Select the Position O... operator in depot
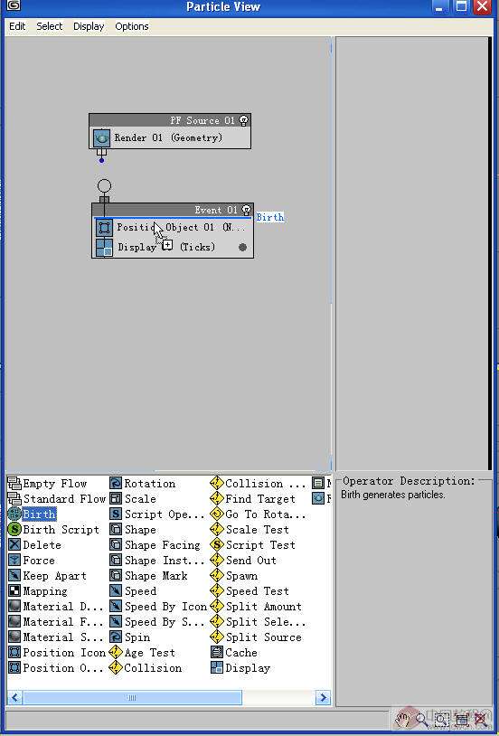 coord(55,668)
